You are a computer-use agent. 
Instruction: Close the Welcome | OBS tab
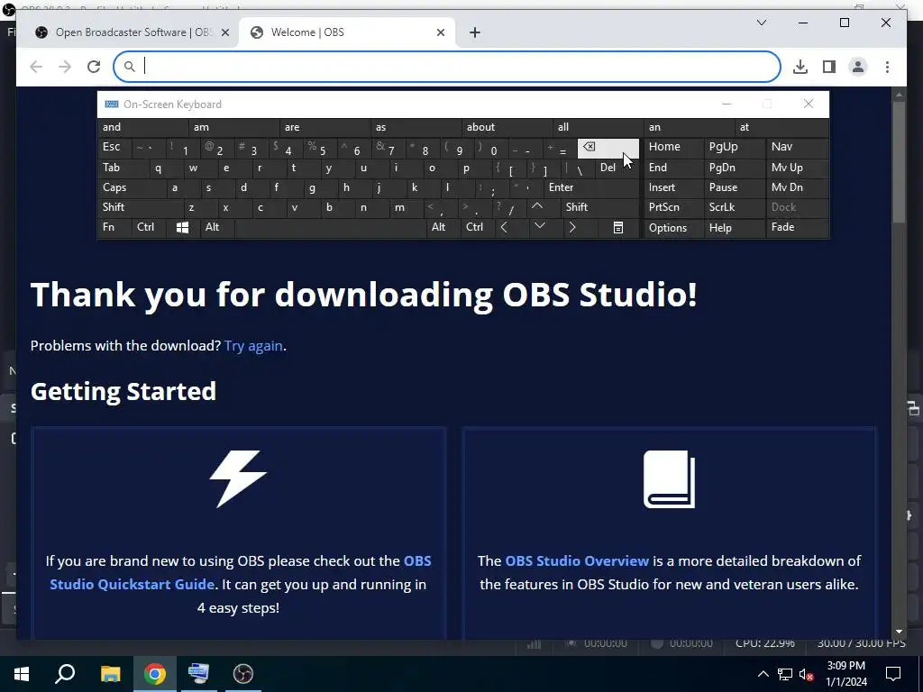click(x=440, y=32)
